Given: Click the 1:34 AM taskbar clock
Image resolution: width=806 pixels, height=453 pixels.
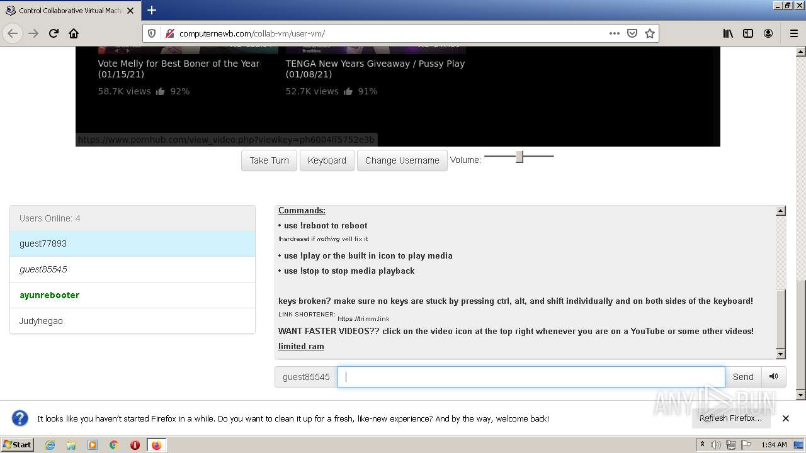Looking at the screenshot, I should click(774, 445).
